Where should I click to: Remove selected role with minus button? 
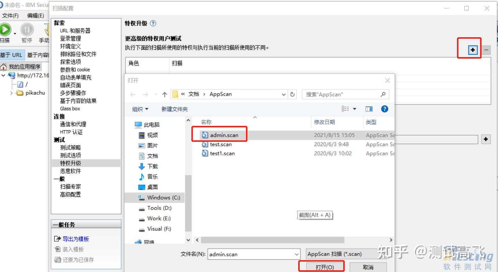click(486, 50)
